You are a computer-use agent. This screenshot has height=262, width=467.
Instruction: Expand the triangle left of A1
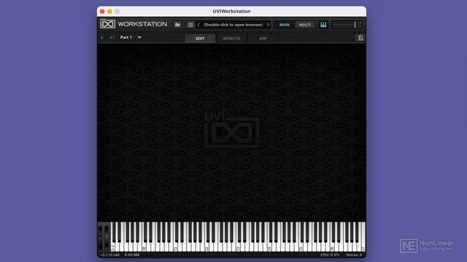pyautogui.click(x=102, y=38)
